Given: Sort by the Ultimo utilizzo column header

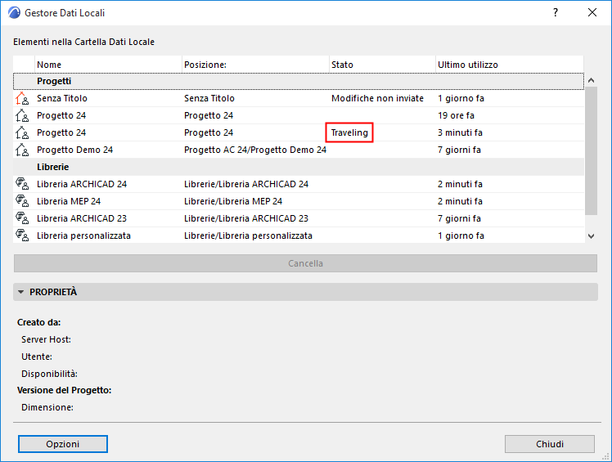Looking at the screenshot, I should 510,65.
